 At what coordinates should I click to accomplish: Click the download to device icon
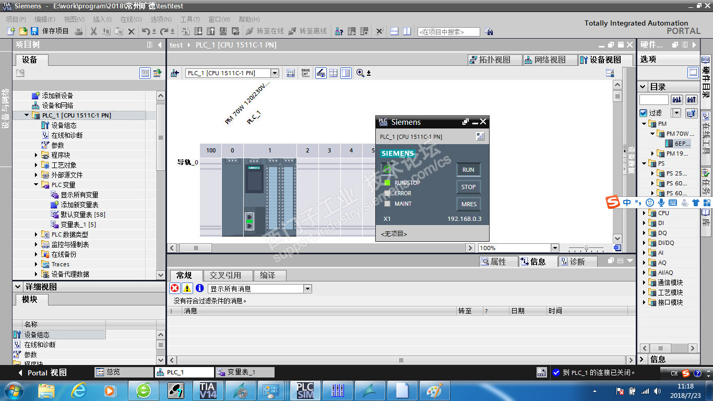[198, 31]
